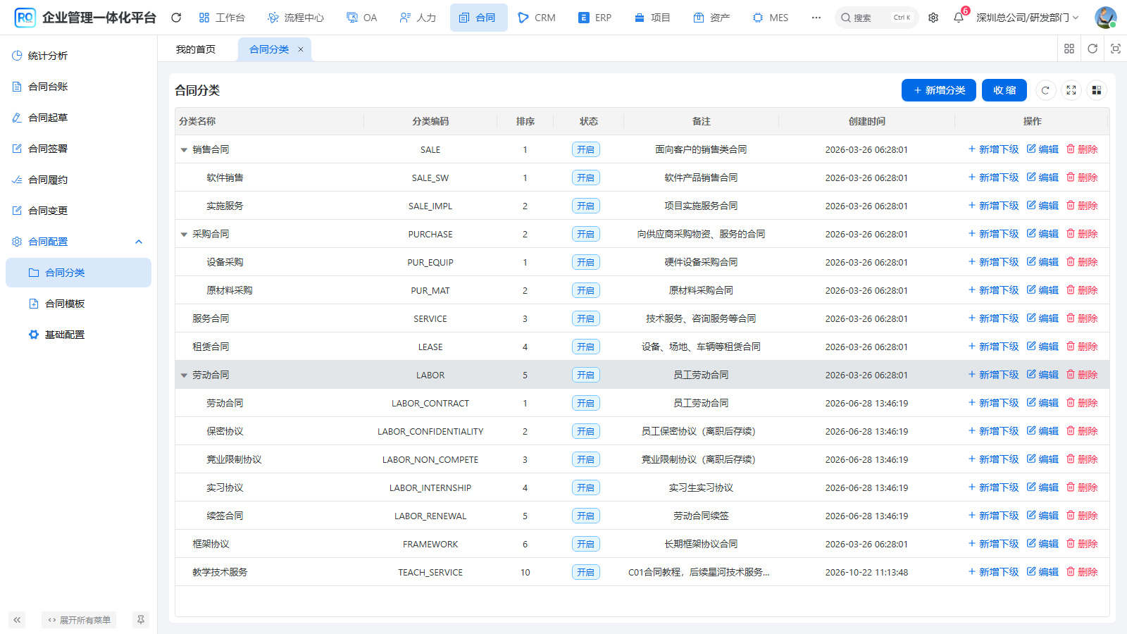Image resolution: width=1127 pixels, height=634 pixels.
Task: Refresh the current tab via tab bar icon
Action: 1092,49
